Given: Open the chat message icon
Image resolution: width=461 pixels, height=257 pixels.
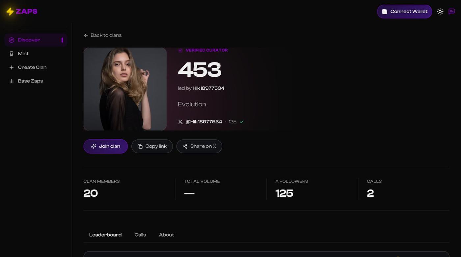Looking at the screenshot, I should pyautogui.click(x=452, y=12).
